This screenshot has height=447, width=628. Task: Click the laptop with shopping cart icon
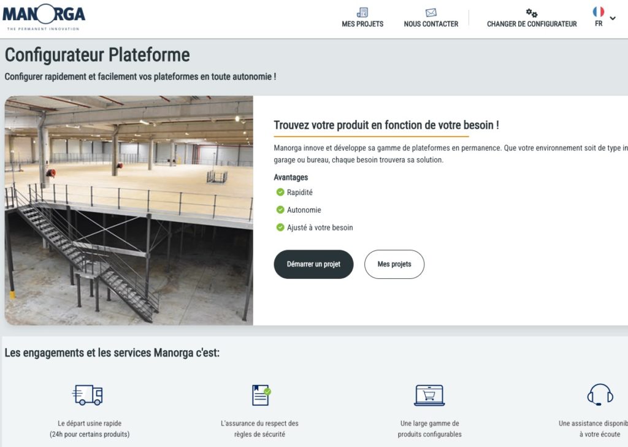point(430,394)
